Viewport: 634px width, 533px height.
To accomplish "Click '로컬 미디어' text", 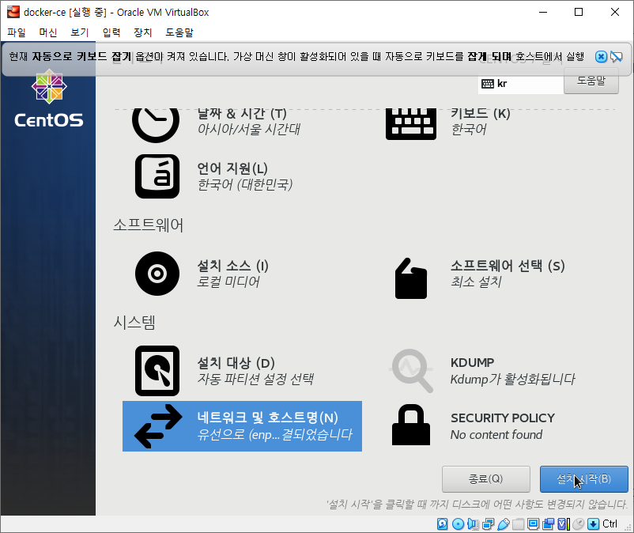I will click(x=228, y=282).
